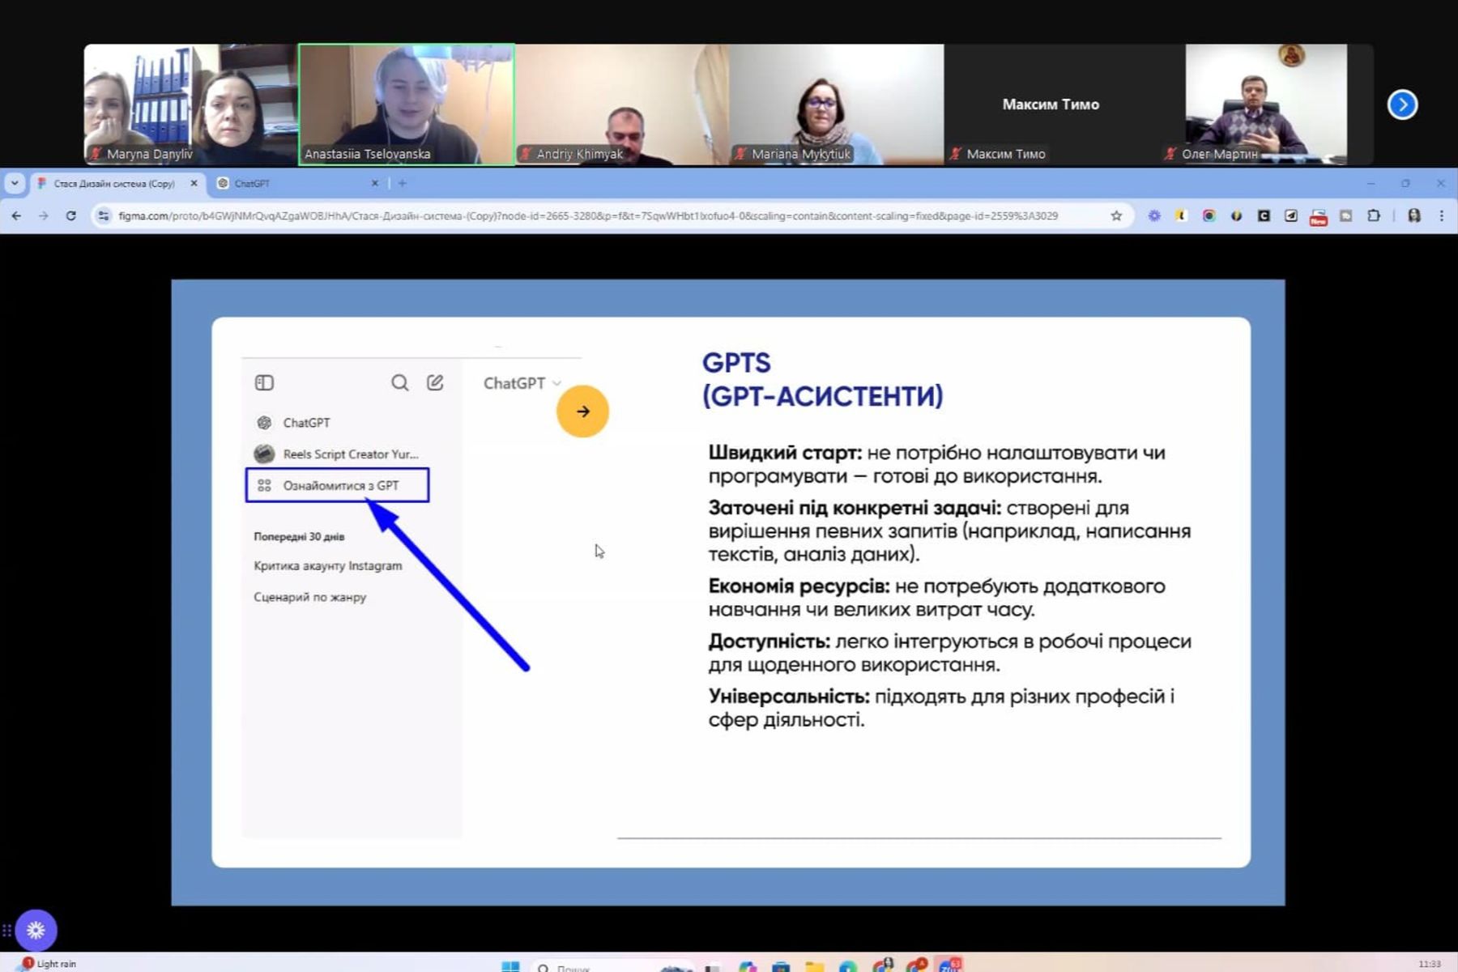Switch to the 'Стася Дизайн система (Copy)' tab
Screen dimensions: 1458x972
[116, 184]
